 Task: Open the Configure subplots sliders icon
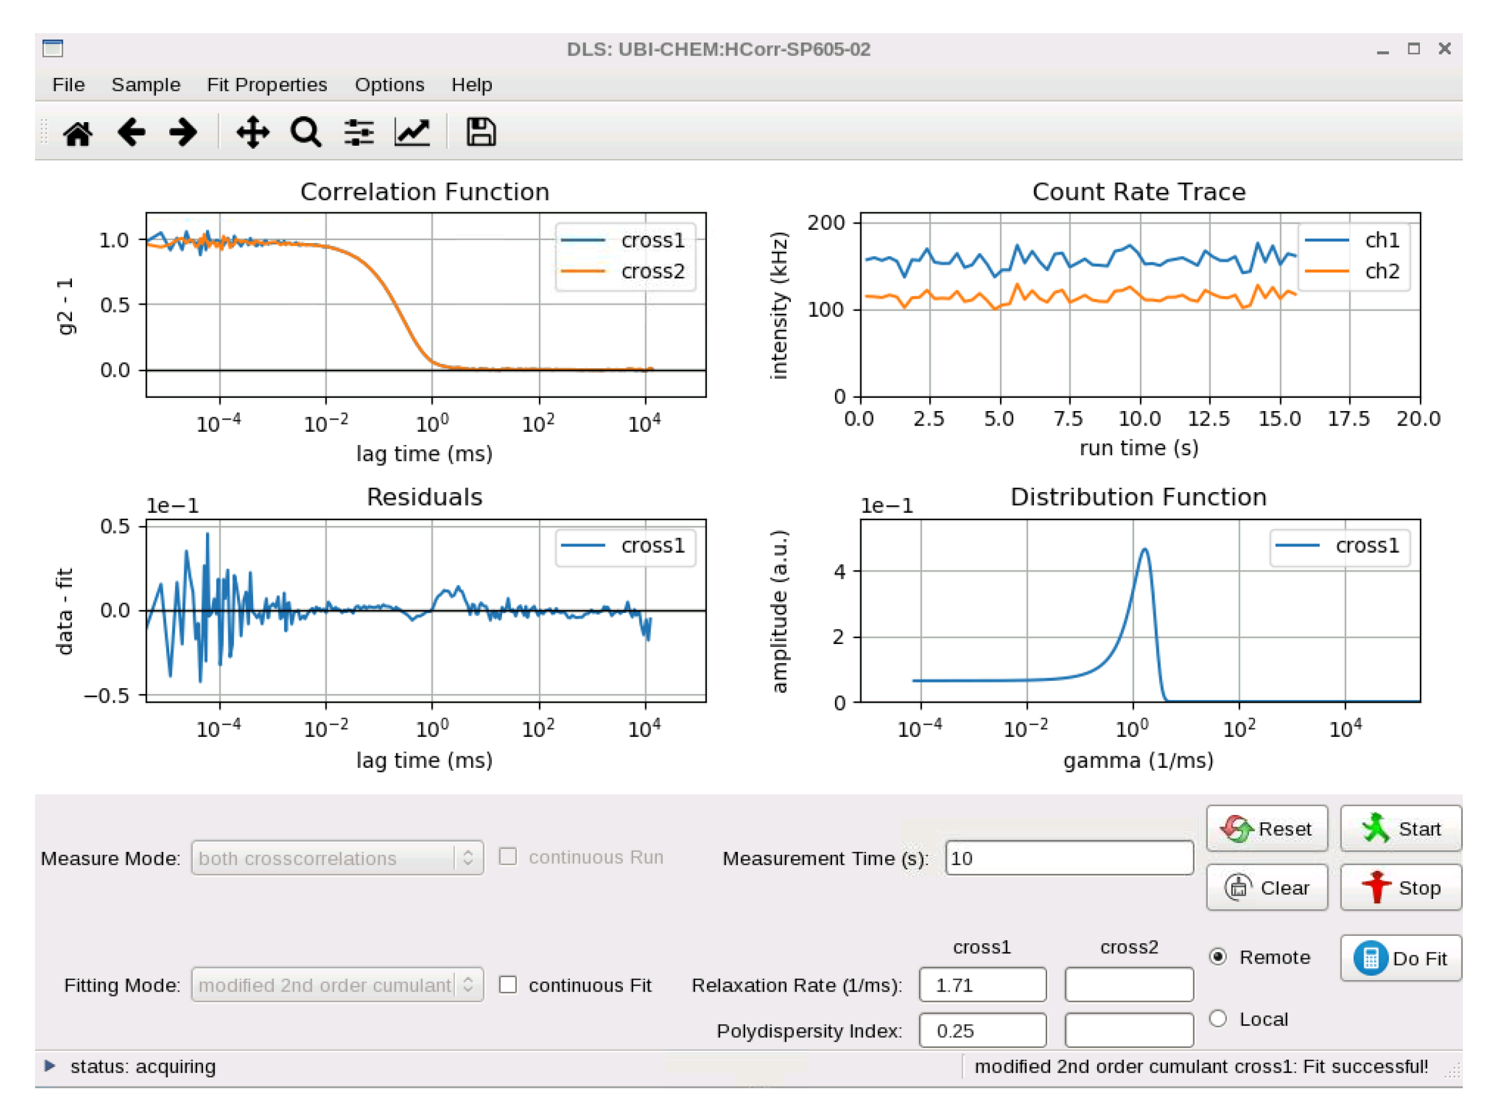pos(358,132)
